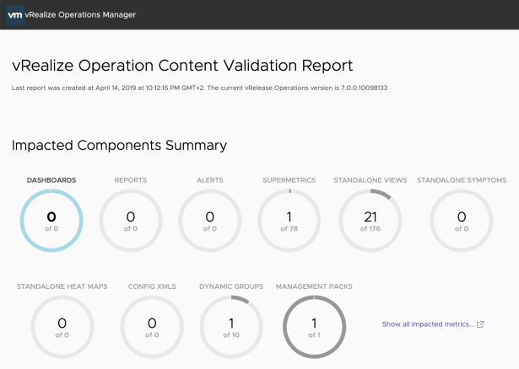Click the 'of 10' text in Dynamic Groups
519x369 pixels.
click(x=231, y=335)
